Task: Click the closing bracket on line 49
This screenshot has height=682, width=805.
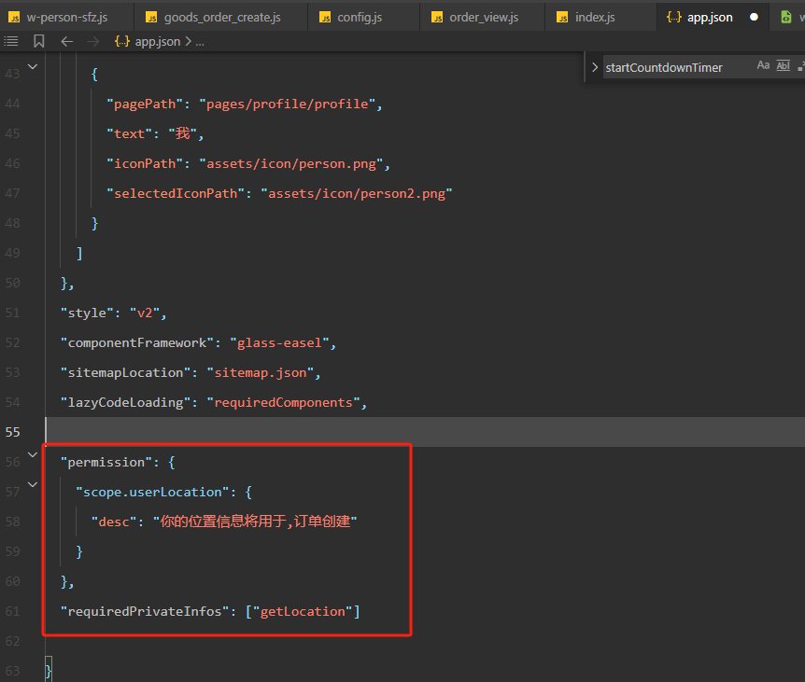Action: click(79, 254)
